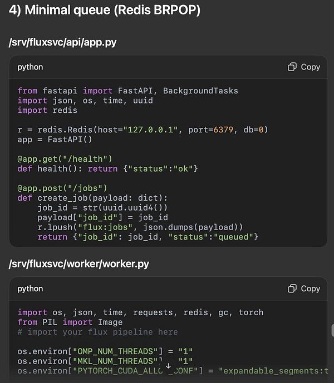Click the 'MKL_NUM_THREADS' environ line

(105, 361)
